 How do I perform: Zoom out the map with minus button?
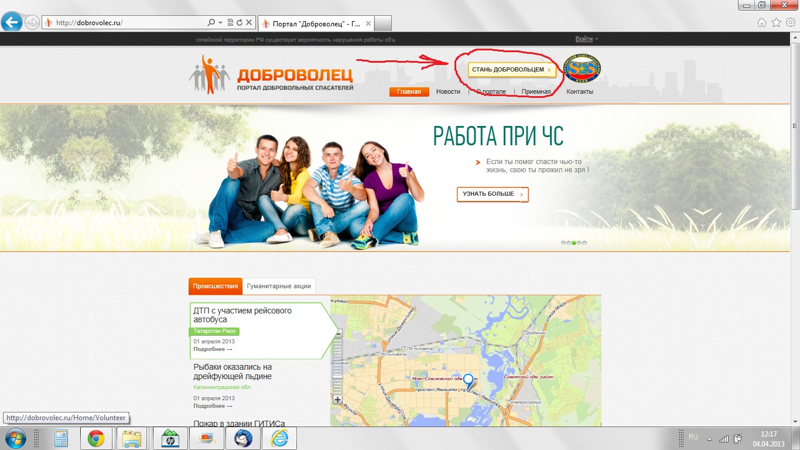click(x=338, y=334)
